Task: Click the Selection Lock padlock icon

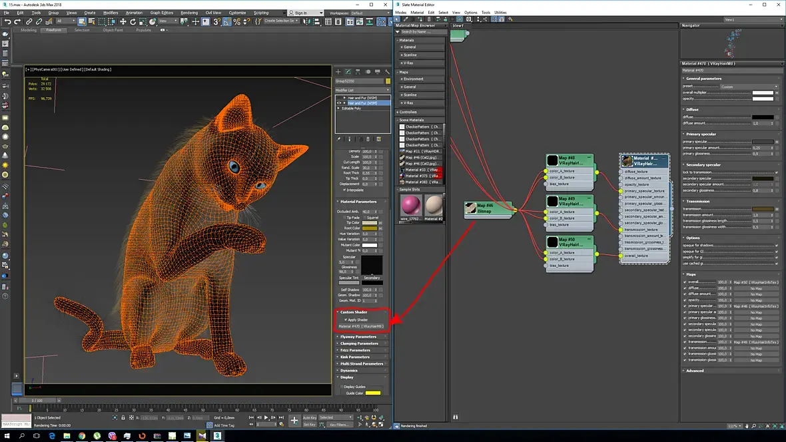Action: pyautogui.click(x=123, y=418)
